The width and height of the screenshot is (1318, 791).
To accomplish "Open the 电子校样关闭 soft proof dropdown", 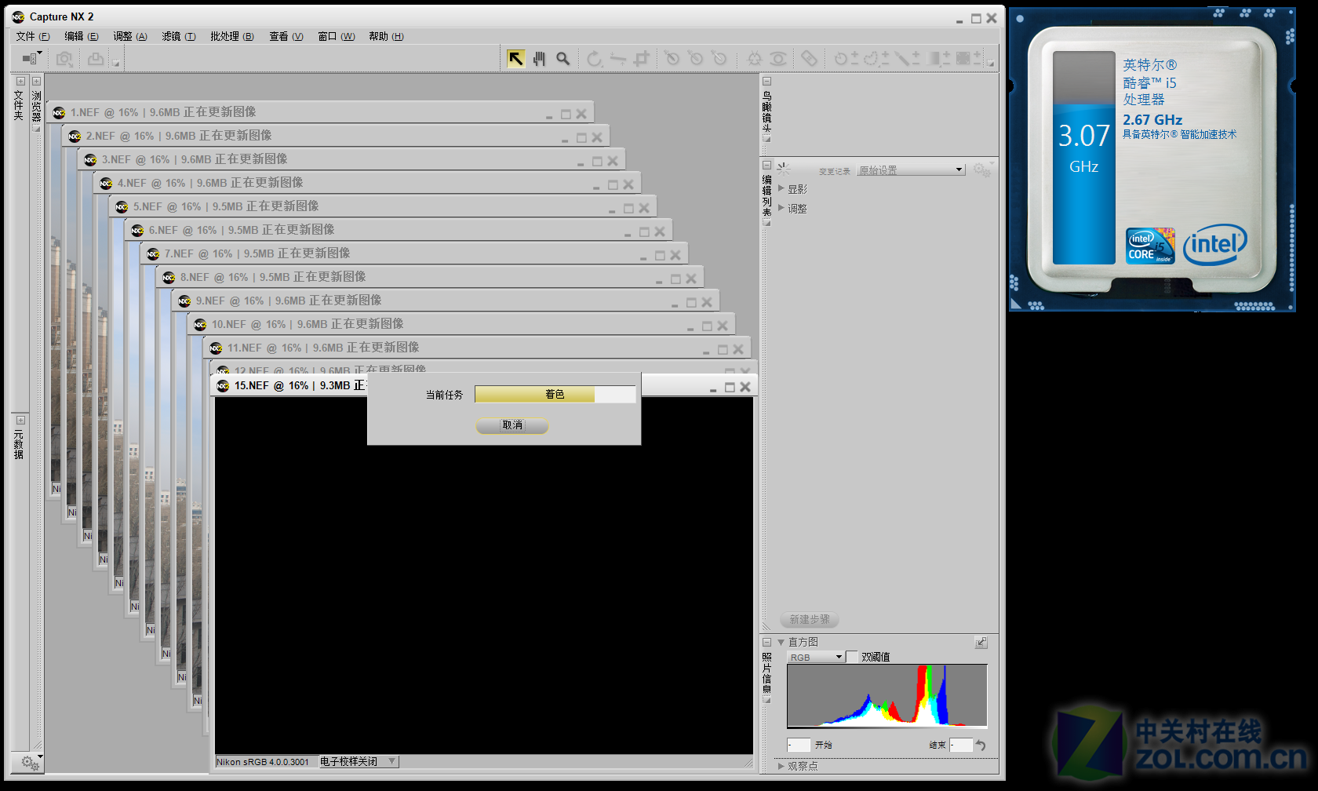I will point(359,761).
